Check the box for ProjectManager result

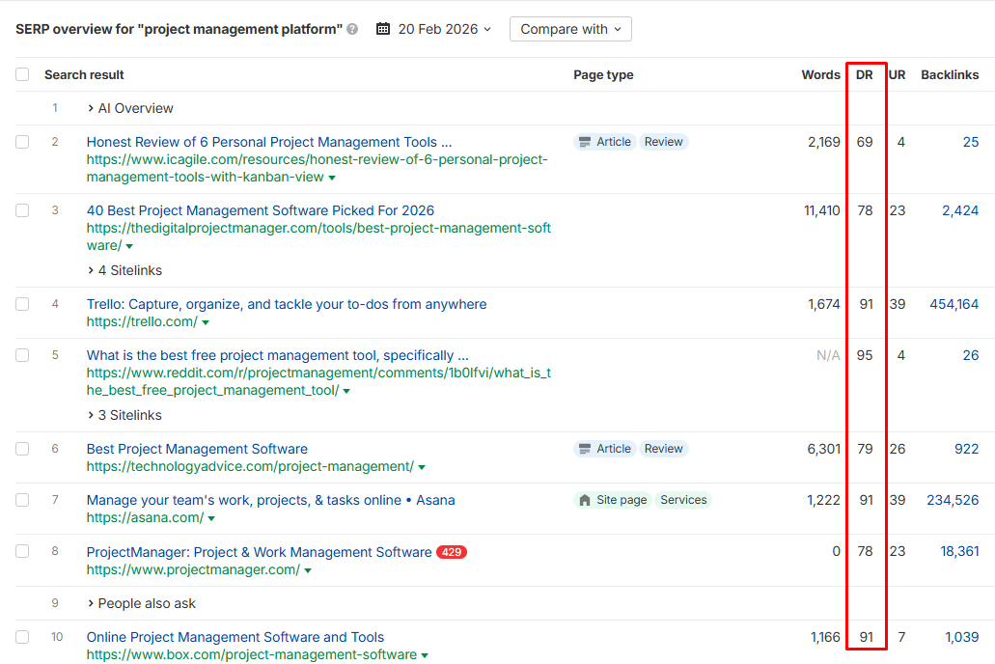pos(22,551)
